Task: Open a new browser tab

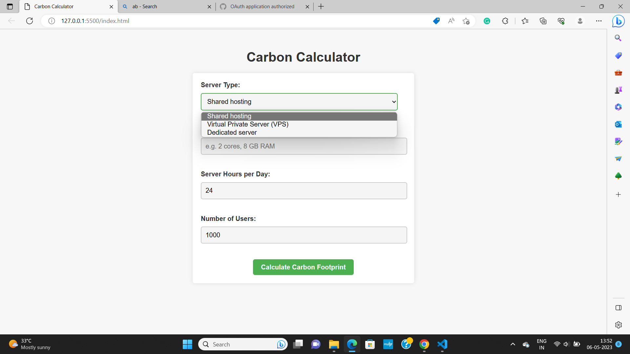Action: click(321, 7)
